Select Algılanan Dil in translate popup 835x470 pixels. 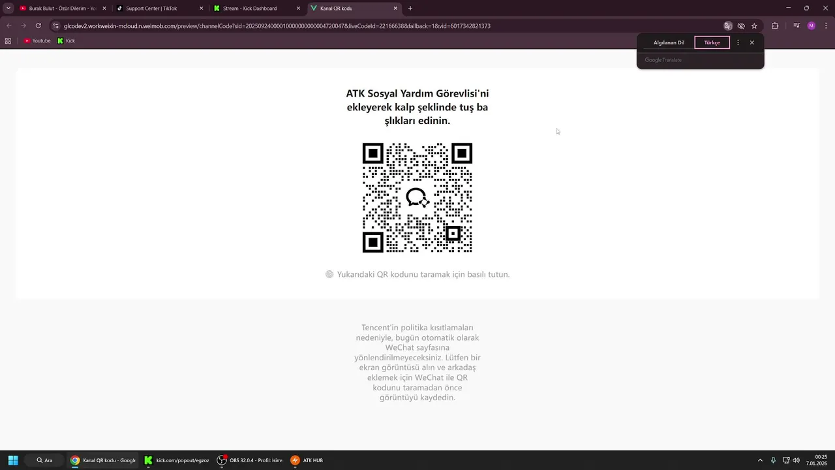point(669,42)
